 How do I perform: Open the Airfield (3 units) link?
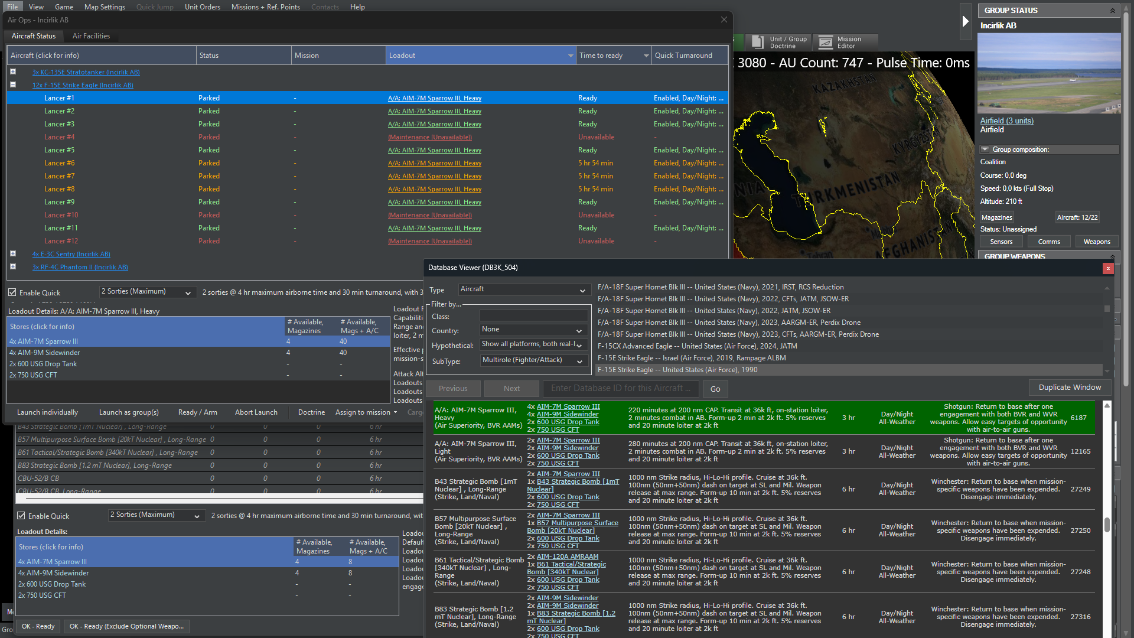1006,121
